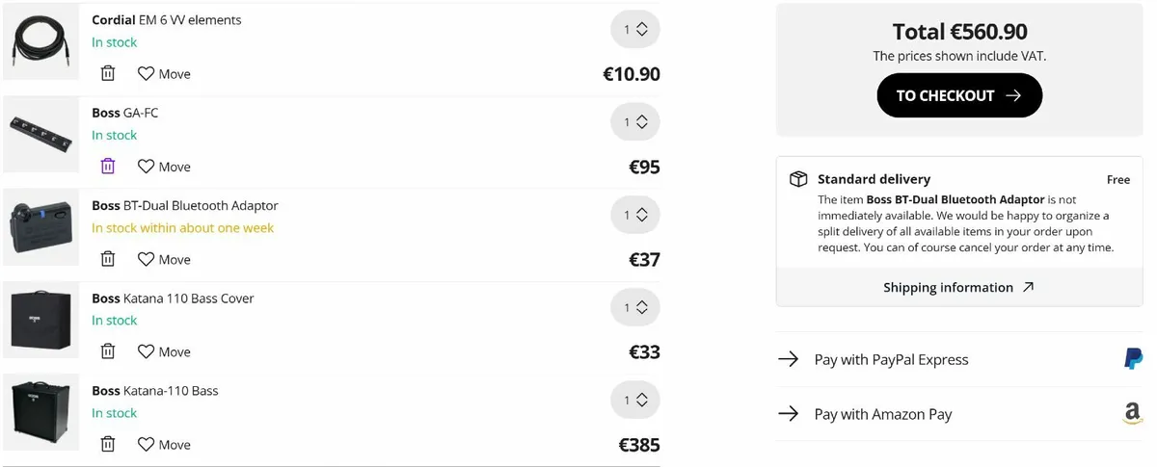Open quantity selector for Cordial EM 6
Screen dimensions: 1157x467
tap(634, 30)
